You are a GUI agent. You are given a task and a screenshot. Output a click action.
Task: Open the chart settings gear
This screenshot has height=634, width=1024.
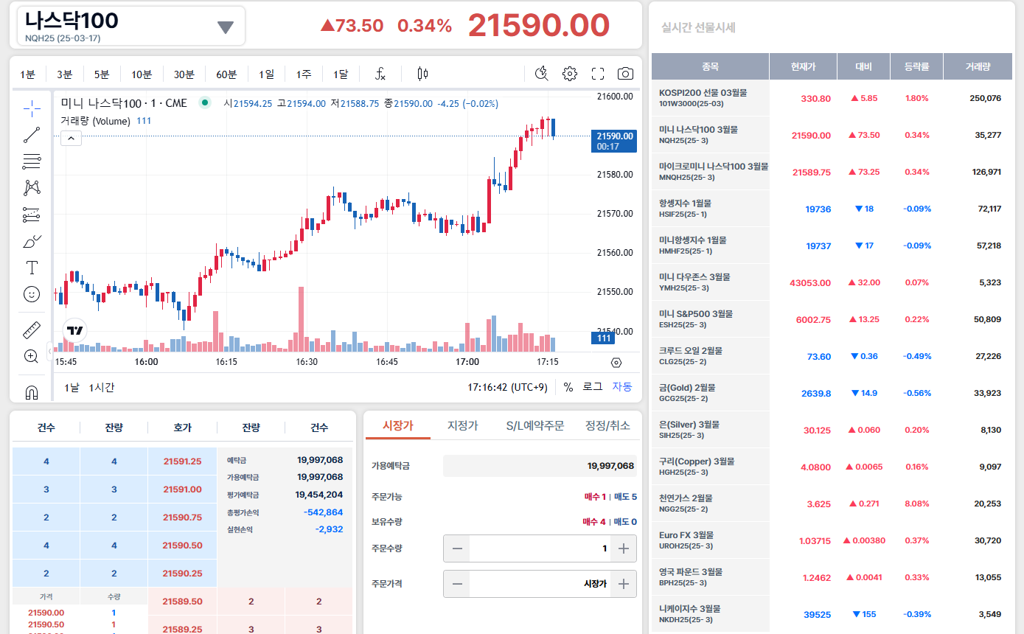pos(569,74)
